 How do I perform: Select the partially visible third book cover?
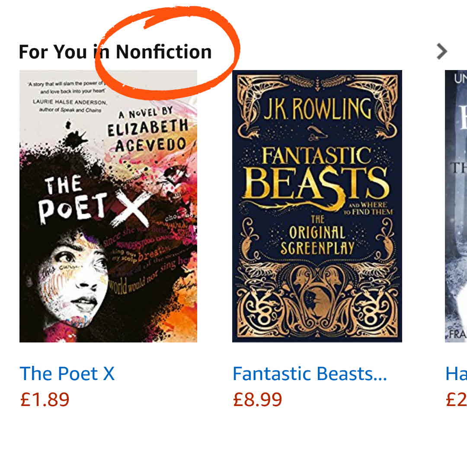click(x=456, y=206)
